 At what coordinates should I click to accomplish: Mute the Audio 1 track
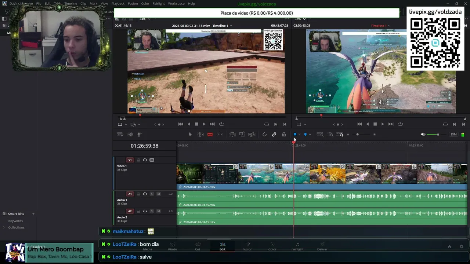pyautogui.click(x=159, y=194)
